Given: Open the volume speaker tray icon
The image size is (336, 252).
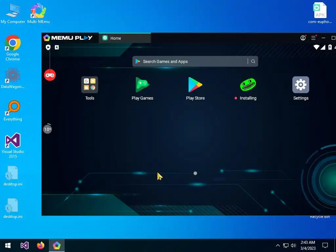Looking at the screenshot, I should tap(293, 245).
